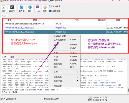The width and height of the screenshot is (129, 103).
Task: Enable the Tun 模式 checkbox
Action: [50, 6]
